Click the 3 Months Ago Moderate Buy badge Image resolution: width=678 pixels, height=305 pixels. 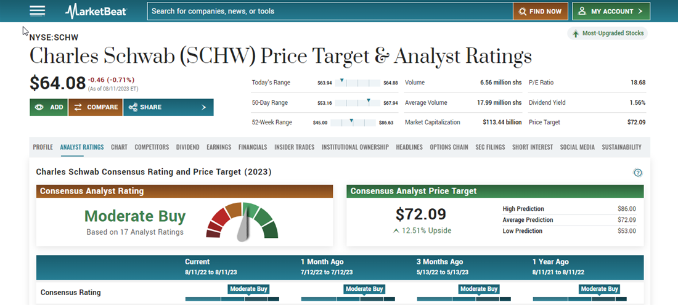pyautogui.click(x=479, y=289)
